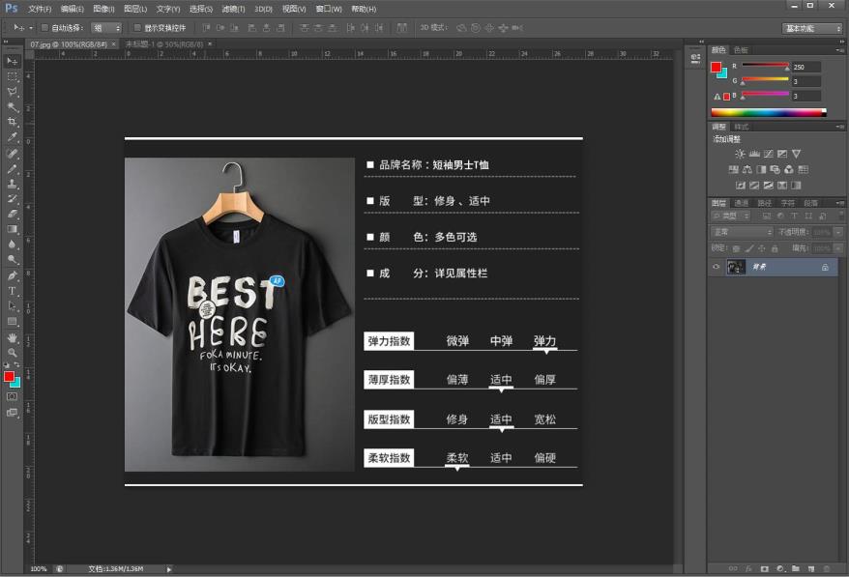Click the 背景 layer thumbnail
This screenshot has height=577, width=849.
(x=736, y=267)
